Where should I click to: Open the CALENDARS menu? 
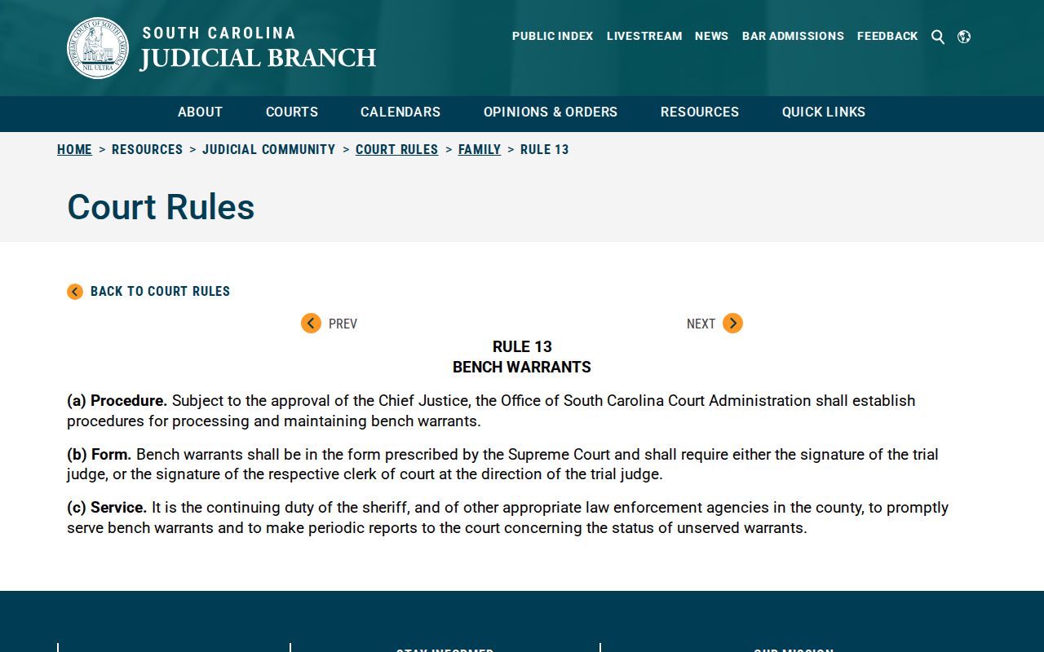[400, 112]
